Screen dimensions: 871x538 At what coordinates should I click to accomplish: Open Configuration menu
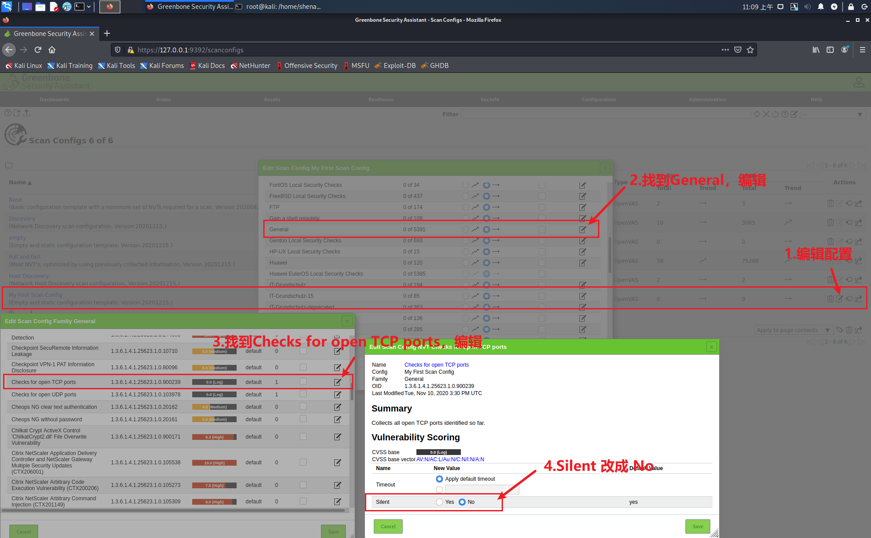tap(598, 99)
